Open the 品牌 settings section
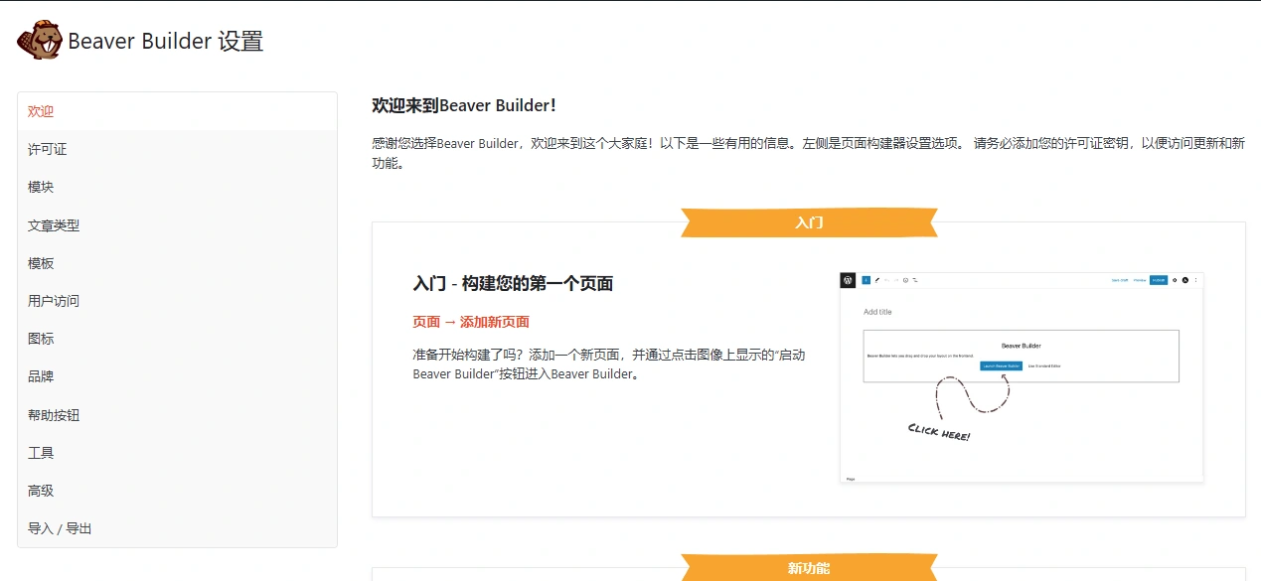Viewport: 1261px width, 581px height. pyautogui.click(x=40, y=376)
